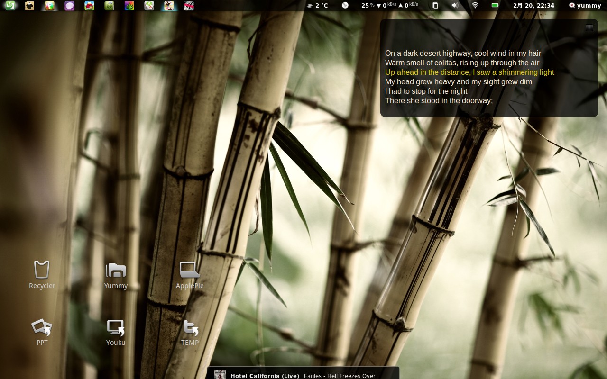Select the Youku shortcut icon
The width and height of the screenshot is (607, 379).
click(x=116, y=332)
